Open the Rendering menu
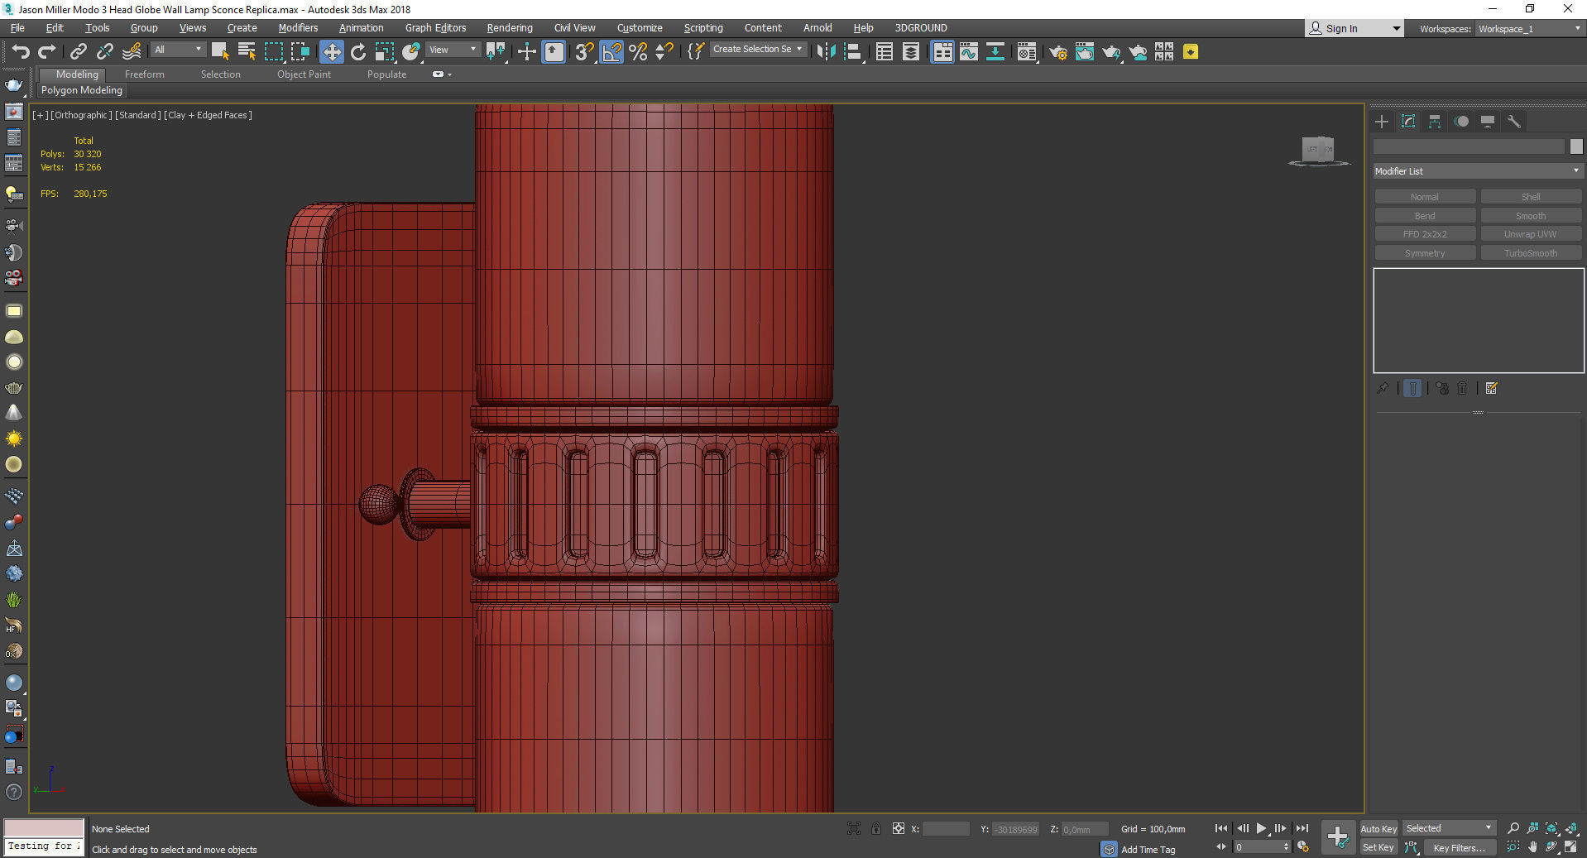This screenshot has height=858, width=1587. click(x=510, y=28)
